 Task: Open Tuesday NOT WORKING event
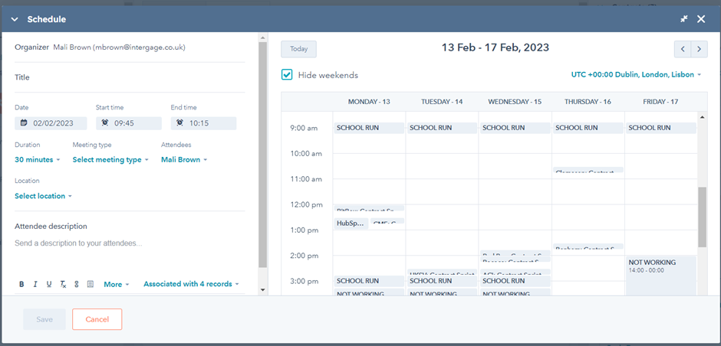tap(442, 292)
